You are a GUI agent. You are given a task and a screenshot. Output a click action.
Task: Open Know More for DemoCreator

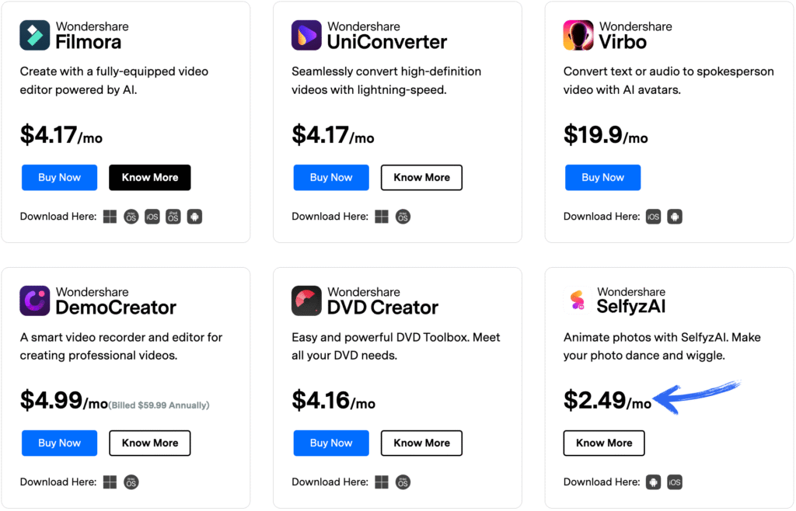(150, 443)
